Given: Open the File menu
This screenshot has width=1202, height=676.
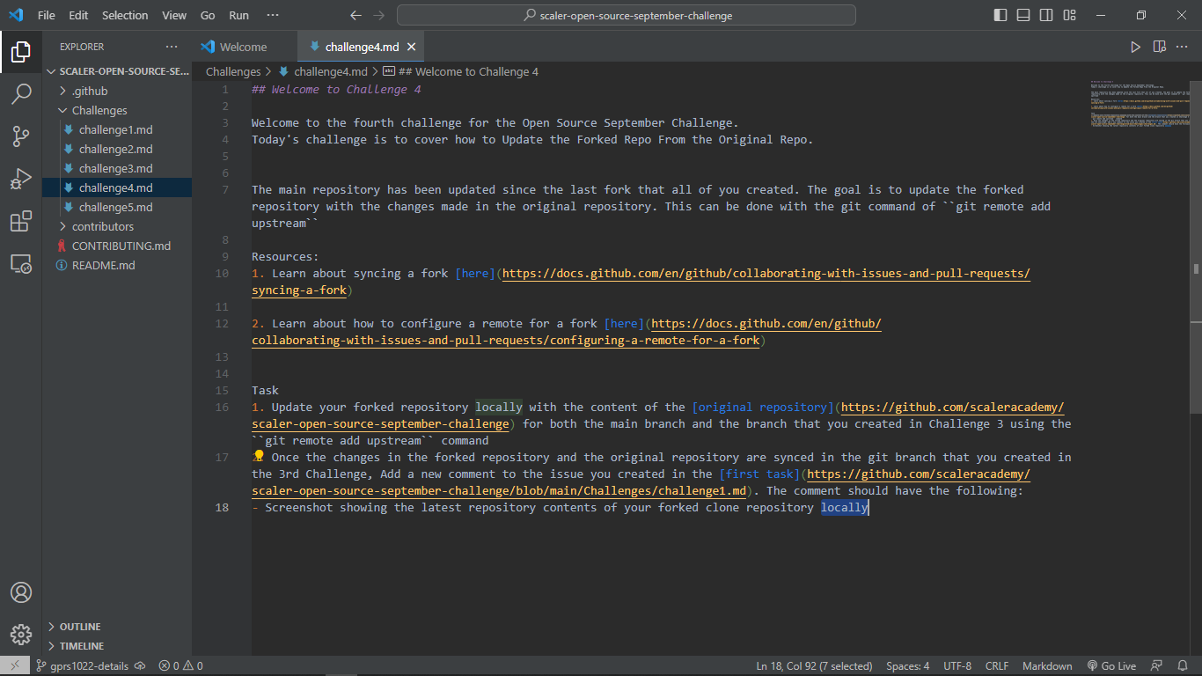Looking at the screenshot, I should (x=46, y=14).
